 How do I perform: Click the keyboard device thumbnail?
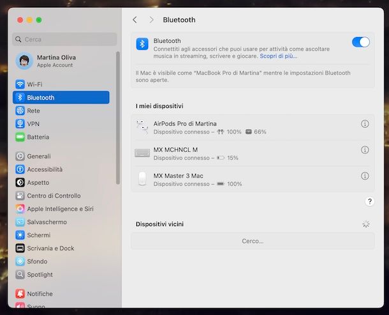(x=142, y=153)
